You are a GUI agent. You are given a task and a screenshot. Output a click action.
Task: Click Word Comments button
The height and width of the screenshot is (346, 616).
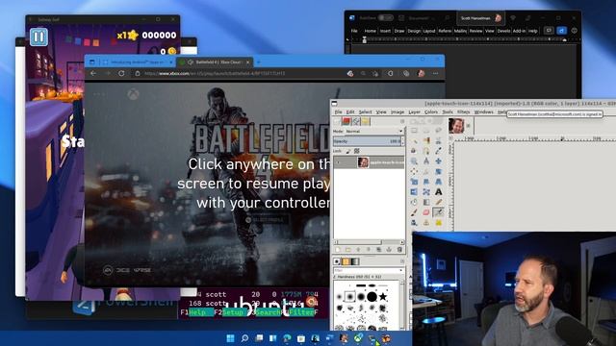point(549,31)
